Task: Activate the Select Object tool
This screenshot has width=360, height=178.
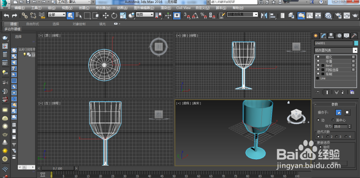Action: click(x=70, y=15)
